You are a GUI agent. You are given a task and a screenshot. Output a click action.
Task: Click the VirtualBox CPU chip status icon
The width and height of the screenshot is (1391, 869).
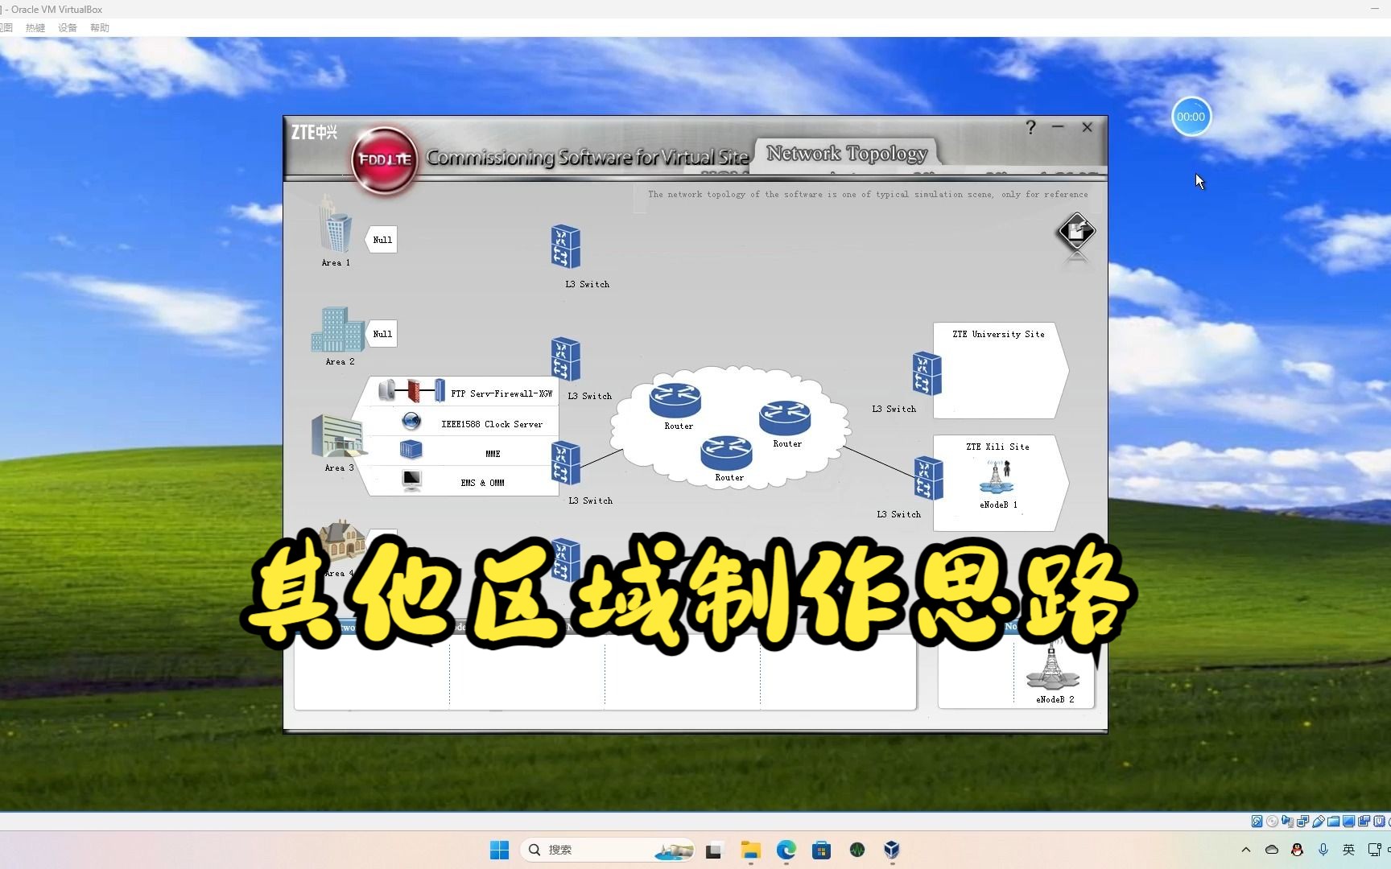tap(1379, 821)
